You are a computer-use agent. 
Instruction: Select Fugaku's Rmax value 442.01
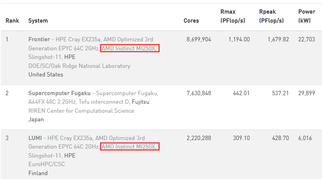(x=241, y=93)
